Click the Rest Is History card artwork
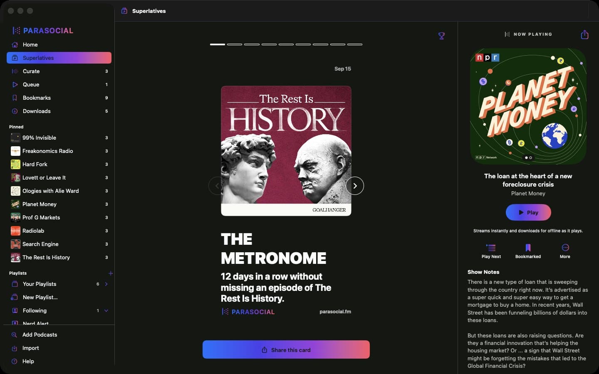 point(286,151)
